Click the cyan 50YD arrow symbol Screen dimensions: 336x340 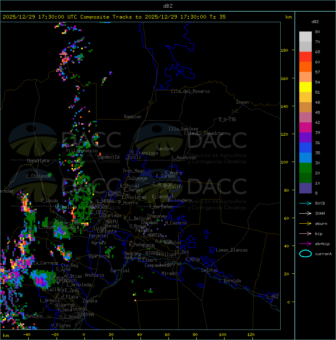pos(305,204)
